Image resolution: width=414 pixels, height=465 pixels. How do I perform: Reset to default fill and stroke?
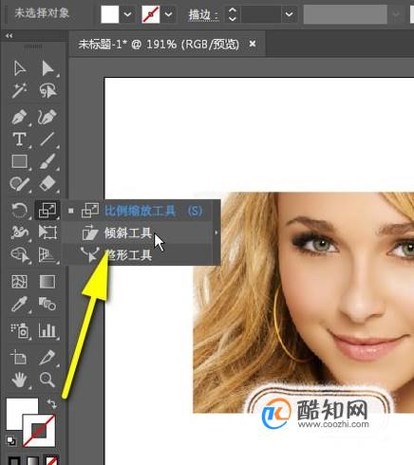point(12,440)
